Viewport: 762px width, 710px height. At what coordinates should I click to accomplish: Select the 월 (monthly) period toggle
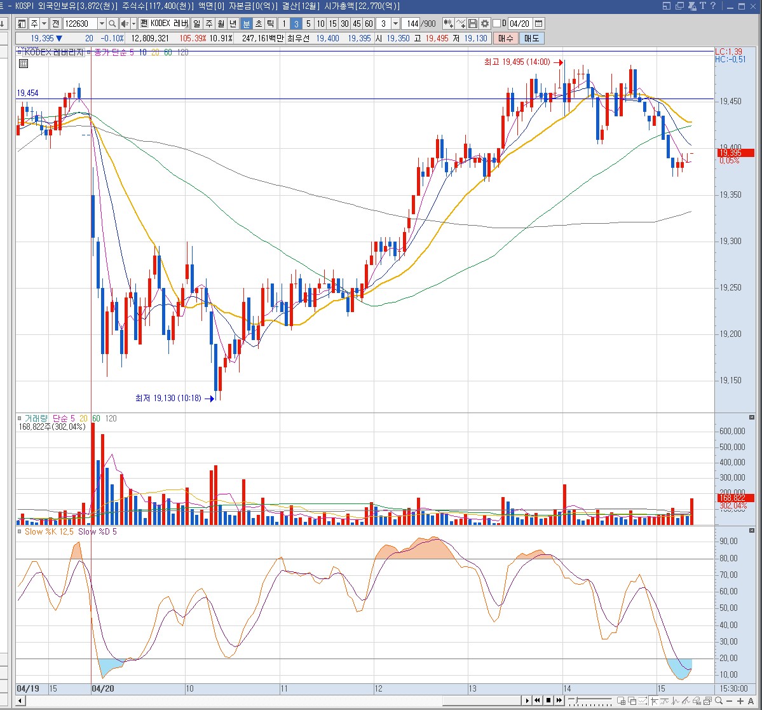click(x=221, y=24)
